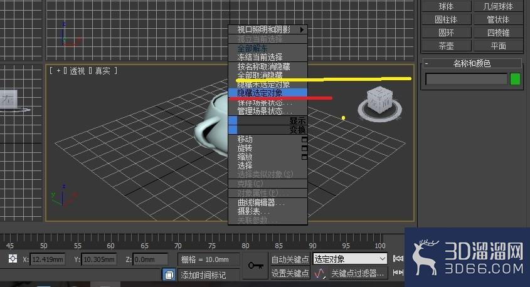The height and width of the screenshot is (287, 530).
Task: Select 全部取消隐藏 menu entry
Action: click(268, 75)
